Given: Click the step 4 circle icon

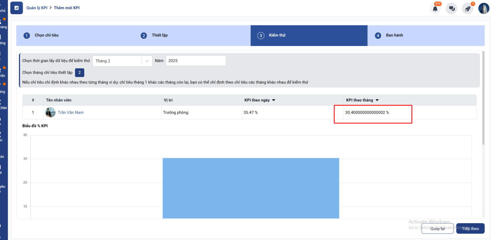Looking at the screenshot, I should 378,36.
